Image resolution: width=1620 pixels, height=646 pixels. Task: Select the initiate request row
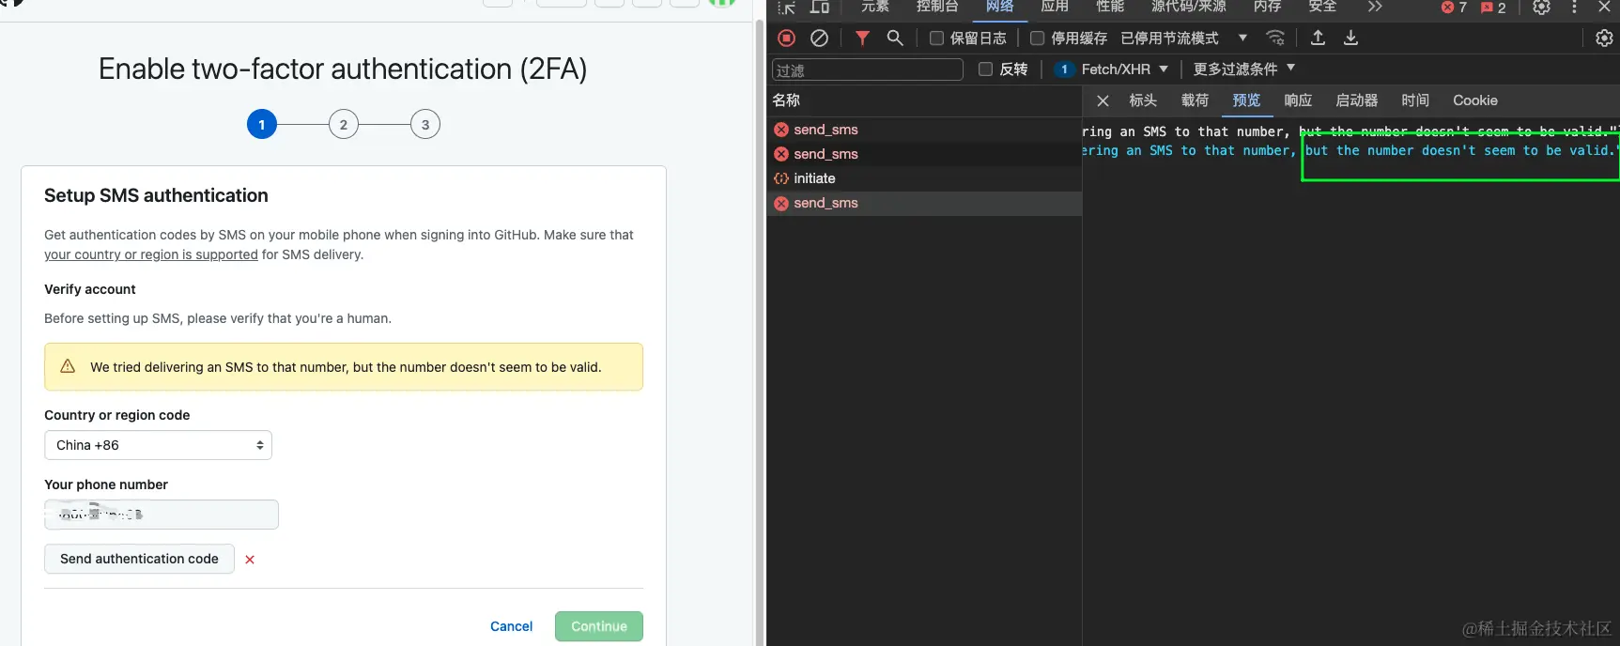[x=924, y=178]
